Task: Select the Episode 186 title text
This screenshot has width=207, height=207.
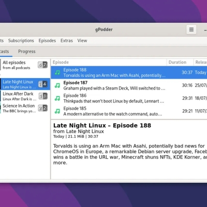Action: point(75,96)
